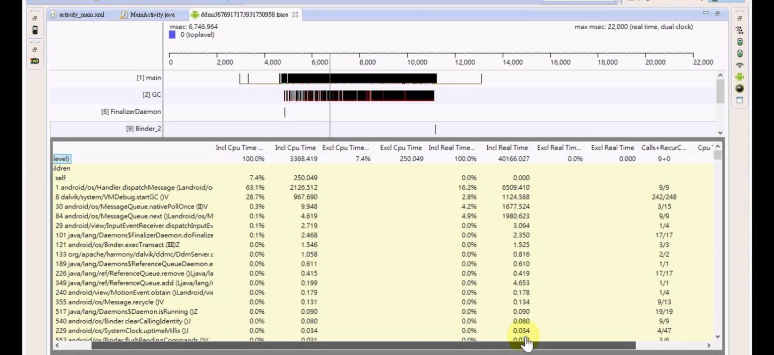Close the ddms trace tab
Screen dimensions: 774x355
(x=295, y=15)
